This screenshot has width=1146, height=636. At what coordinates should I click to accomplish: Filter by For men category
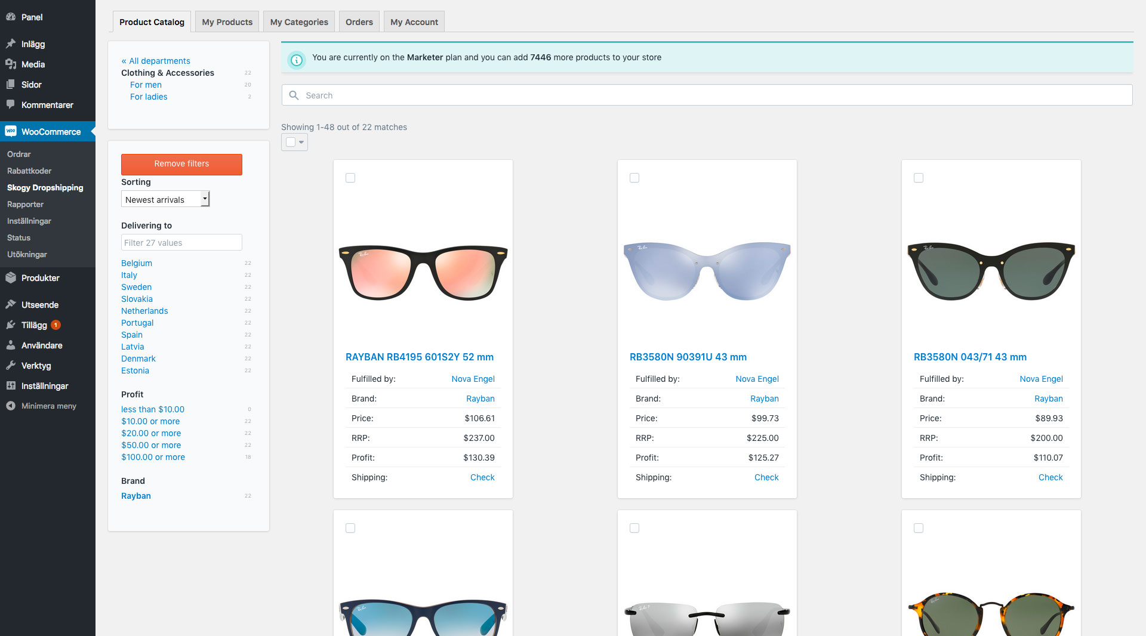(146, 85)
